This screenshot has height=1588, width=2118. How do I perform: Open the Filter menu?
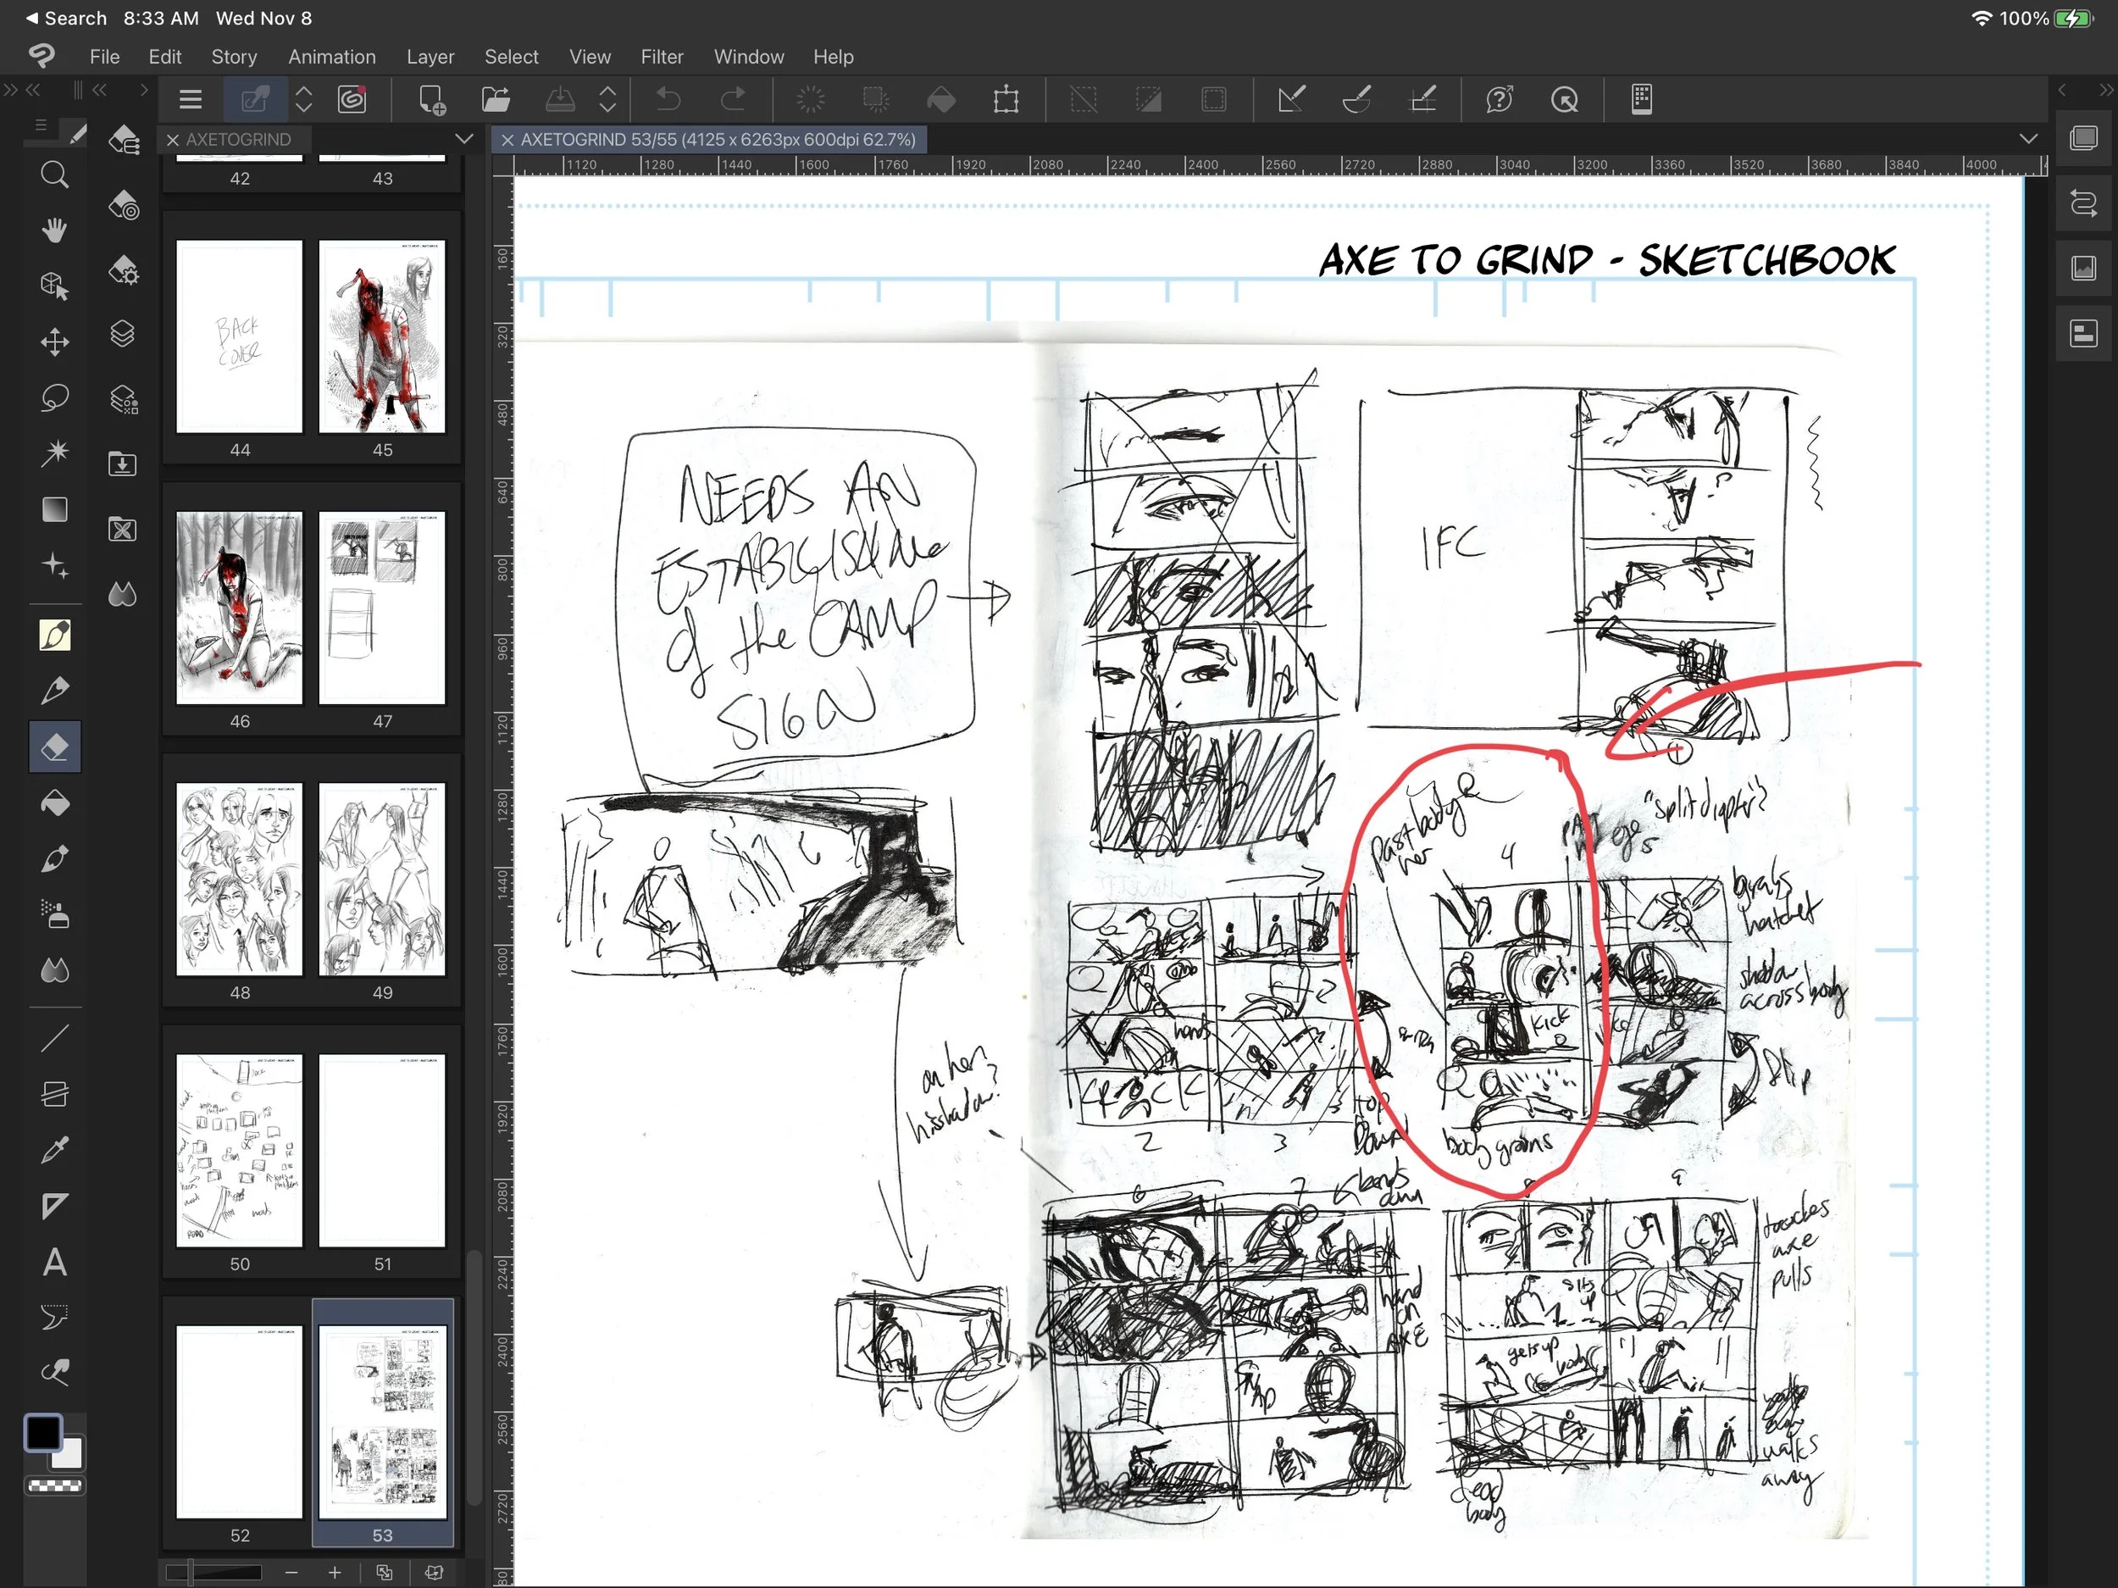point(662,58)
